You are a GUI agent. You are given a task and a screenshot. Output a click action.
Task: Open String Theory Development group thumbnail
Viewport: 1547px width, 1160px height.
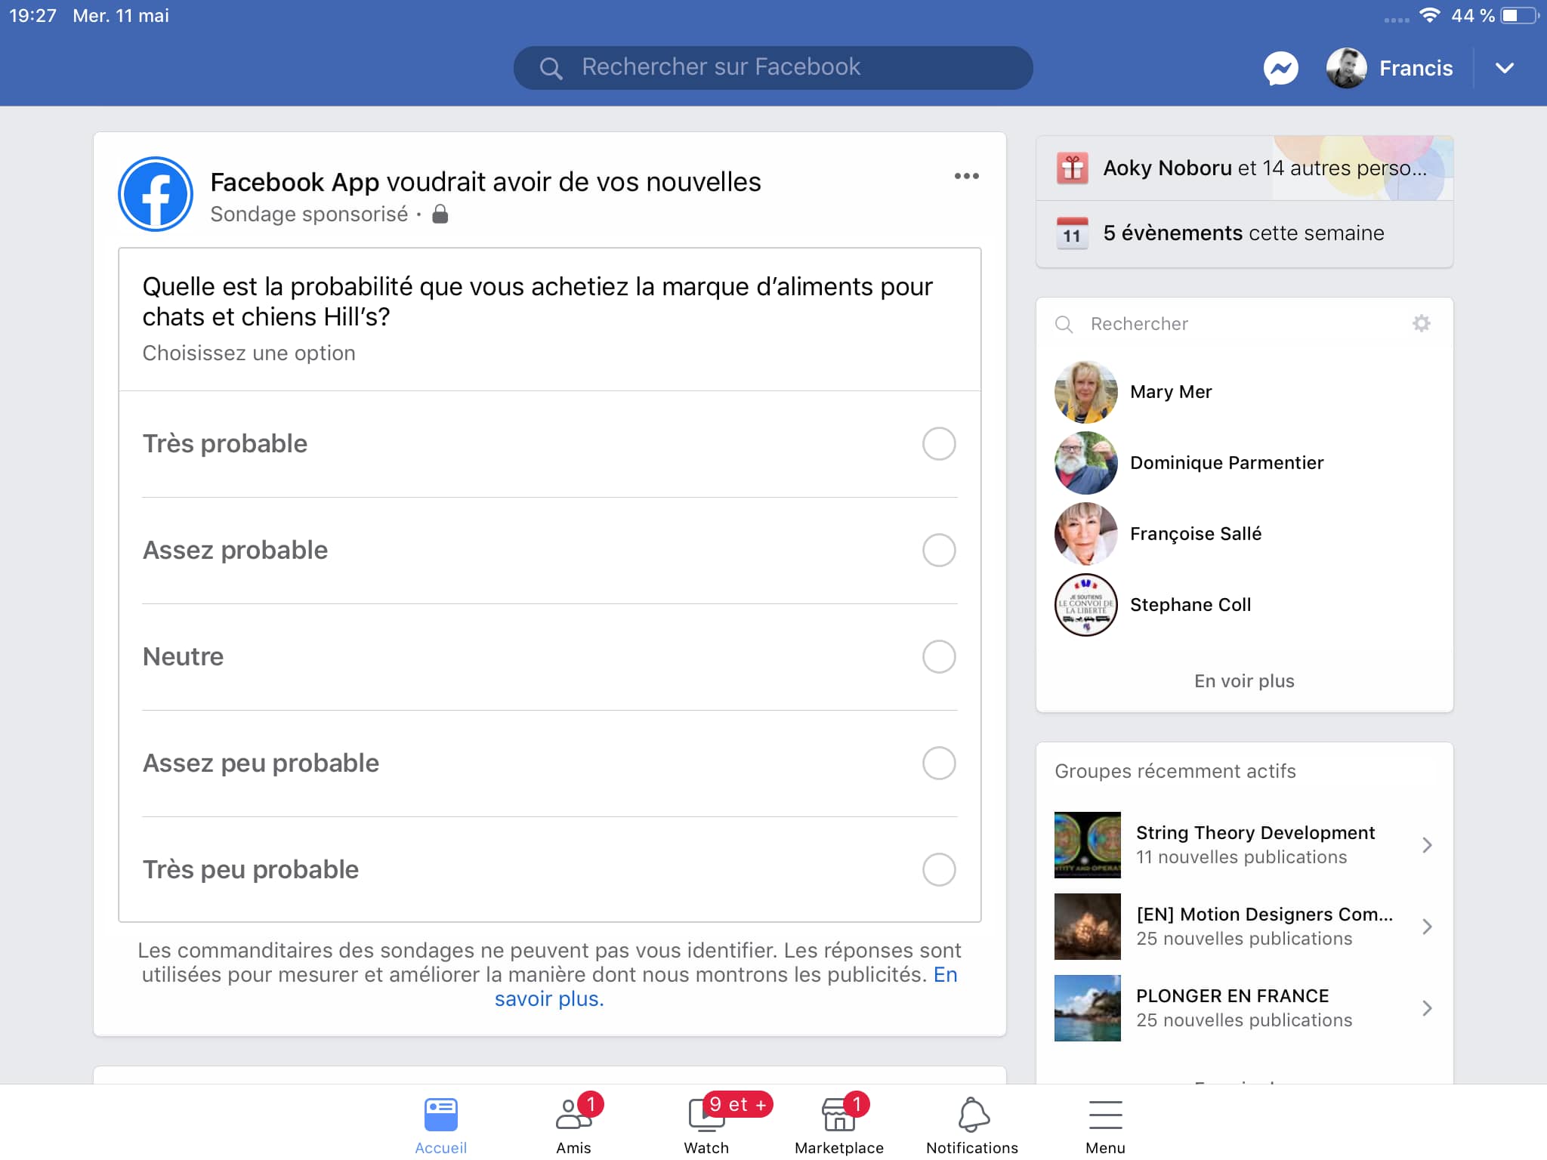tap(1088, 845)
